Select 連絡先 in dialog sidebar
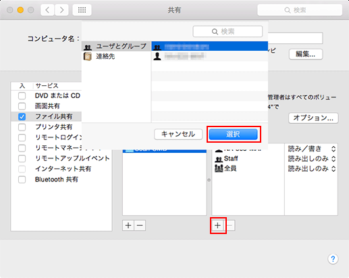This screenshot has width=349, height=278. 116,56
